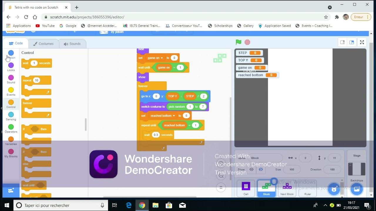Delete the Block sprite with trash icon
This screenshot has width=376, height=211.
pyautogui.click(x=274, y=182)
